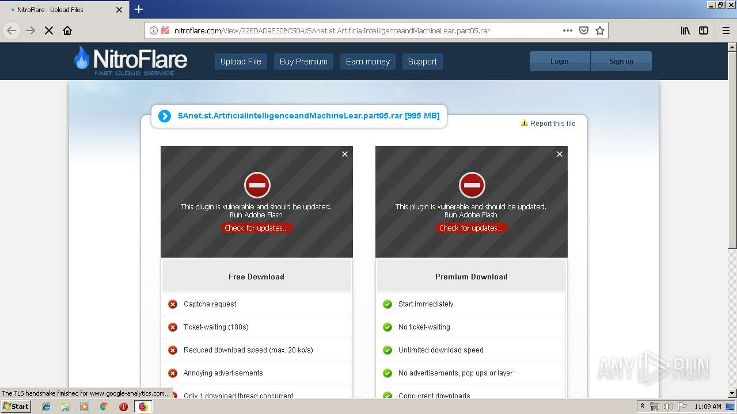Click the blocked plugin icon in address bar
737x414 pixels.
tap(165, 30)
